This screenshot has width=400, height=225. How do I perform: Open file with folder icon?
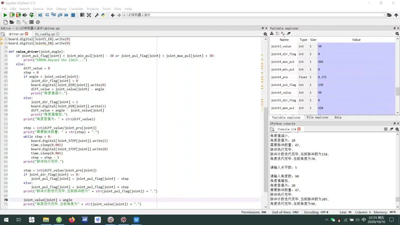[12, 22]
